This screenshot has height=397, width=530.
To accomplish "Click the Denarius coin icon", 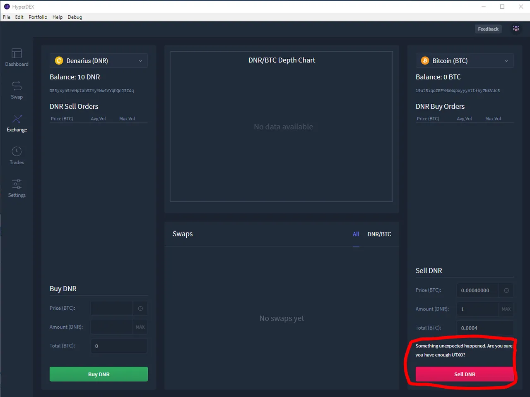I will tap(59, 61).
